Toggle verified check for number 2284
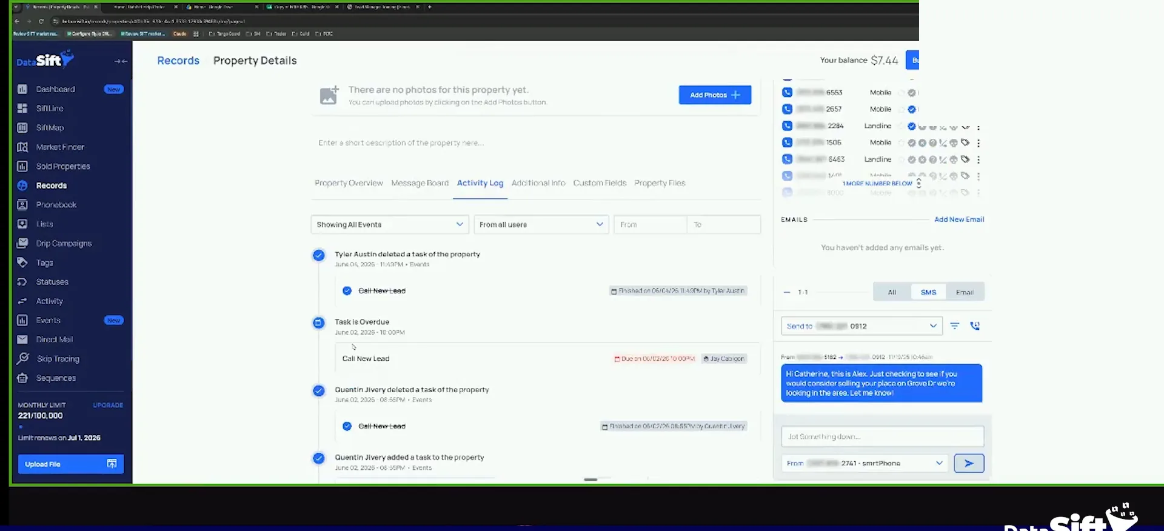The width and height of the screenshot is (1164, 531). 911,126
